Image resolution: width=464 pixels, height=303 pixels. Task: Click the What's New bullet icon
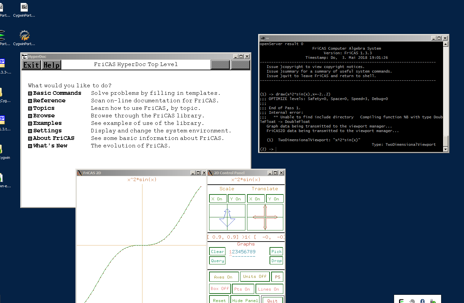(x=30, y=146)
